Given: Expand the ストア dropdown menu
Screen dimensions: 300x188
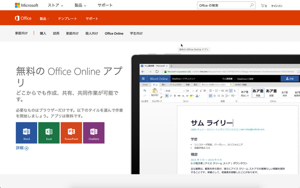Looking at the screenshot, I should [55, 6].
